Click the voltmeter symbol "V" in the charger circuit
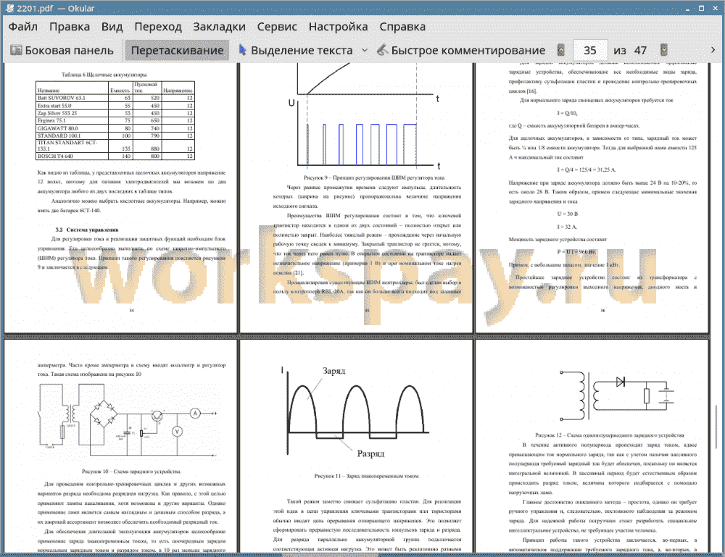The image size is (725, 557). click(x=177, y=432)
